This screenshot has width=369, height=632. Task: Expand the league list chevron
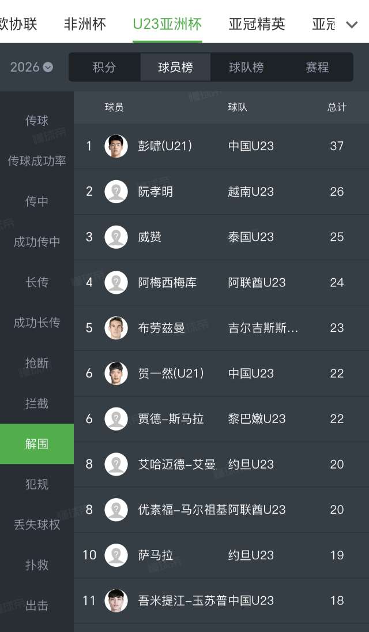352,24
